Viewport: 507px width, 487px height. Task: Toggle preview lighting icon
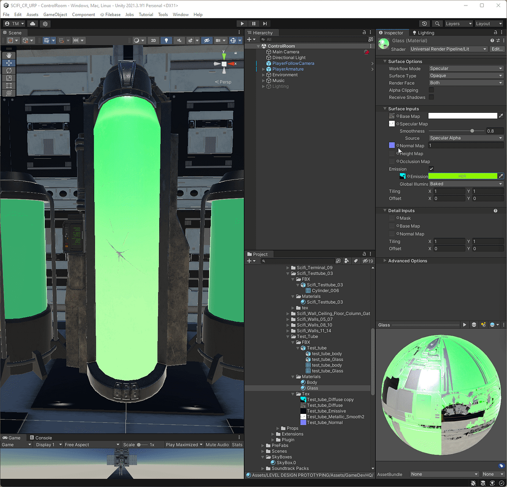tap(483, 325)
